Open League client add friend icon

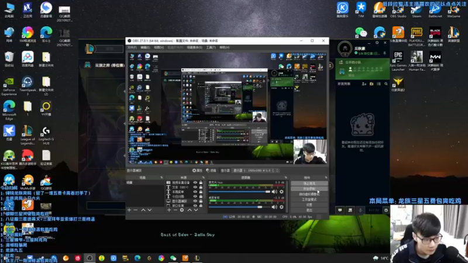[x=364, y=84]
